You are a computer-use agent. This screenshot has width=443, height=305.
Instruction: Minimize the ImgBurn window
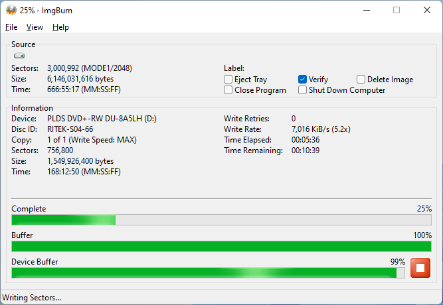[x=365, y=10]
